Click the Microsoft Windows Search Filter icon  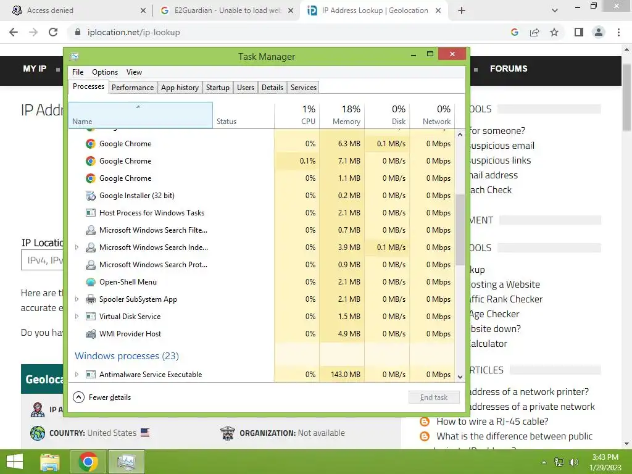click(91, 230)
